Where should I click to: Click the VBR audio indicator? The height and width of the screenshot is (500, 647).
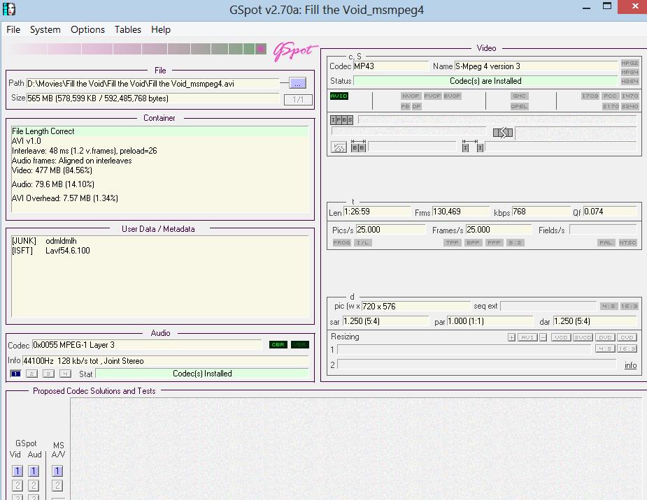pyautogui.click(x=300, y=345)
